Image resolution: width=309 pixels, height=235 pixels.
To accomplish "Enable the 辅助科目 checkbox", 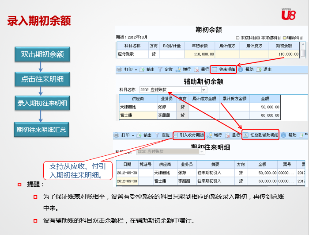I will [x=284, y=38].
